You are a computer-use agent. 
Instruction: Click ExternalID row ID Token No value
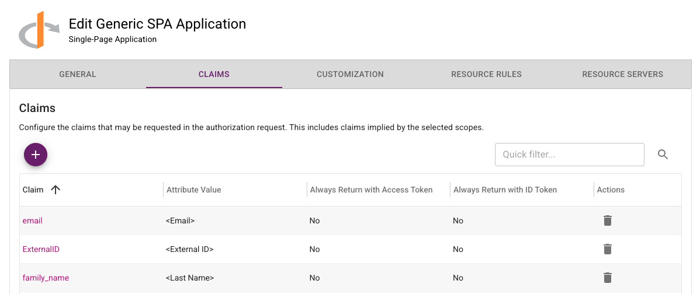pos(458,250)
